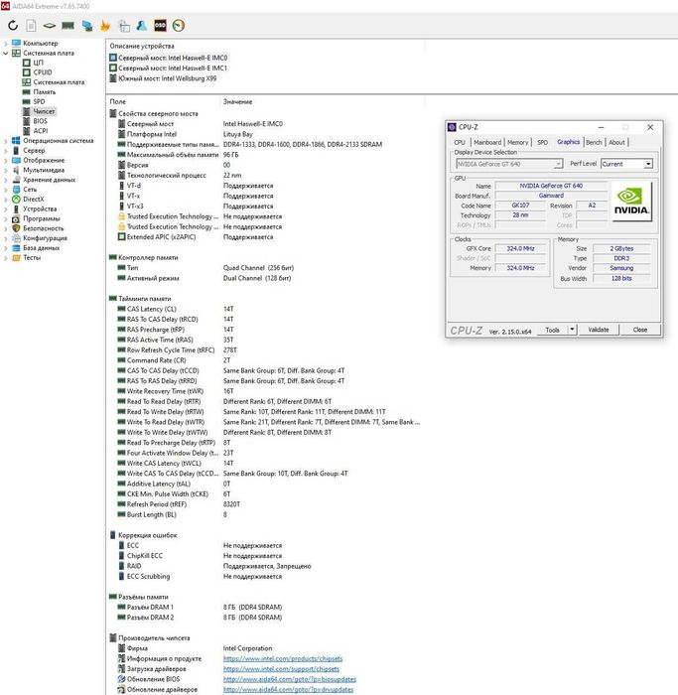678x695 pixels.
Task: Switch to the Memory tab in CPU-Z
Action: pos(517,142)
